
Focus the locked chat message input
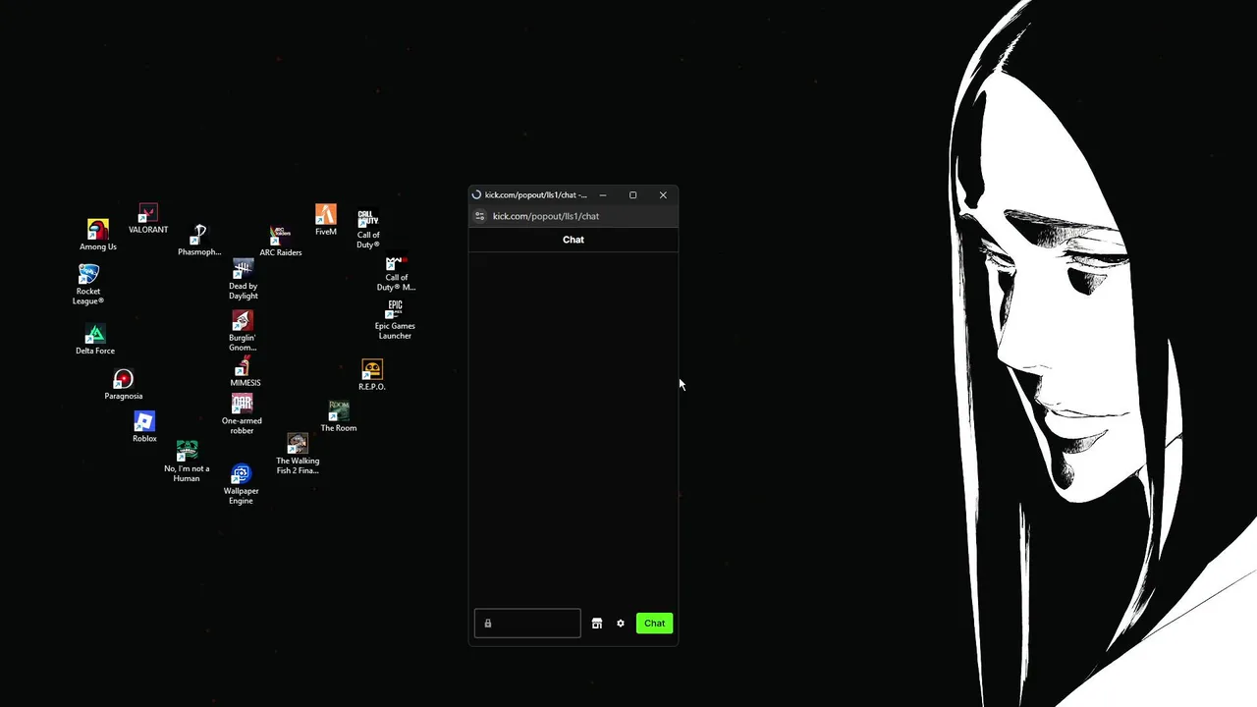click(x=527, y=624)
